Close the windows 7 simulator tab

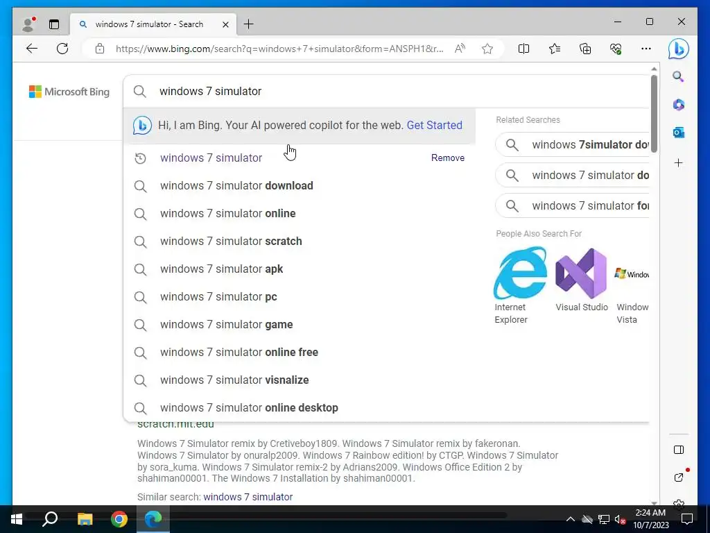click(225, 24)
